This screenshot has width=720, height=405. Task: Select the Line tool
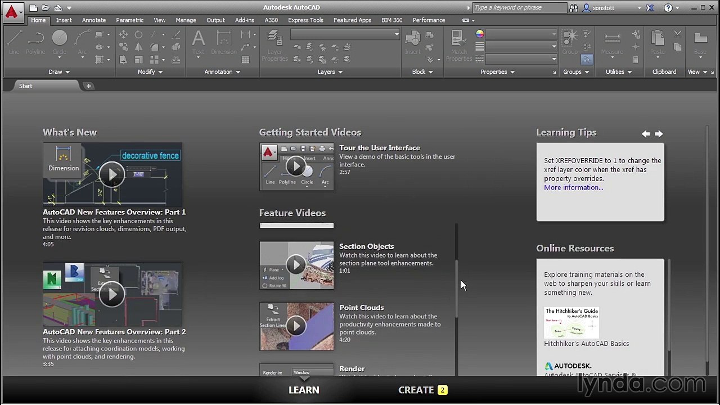tap(14, 43)
